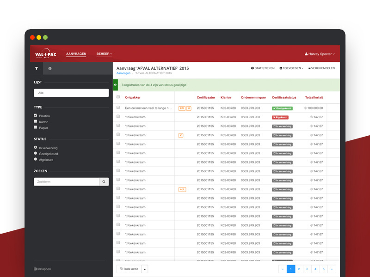Uncheck the Plastiek type checkbox
The height and width of the screenshot is (277, 370).
pyautogui.click(x=36, y=115)
